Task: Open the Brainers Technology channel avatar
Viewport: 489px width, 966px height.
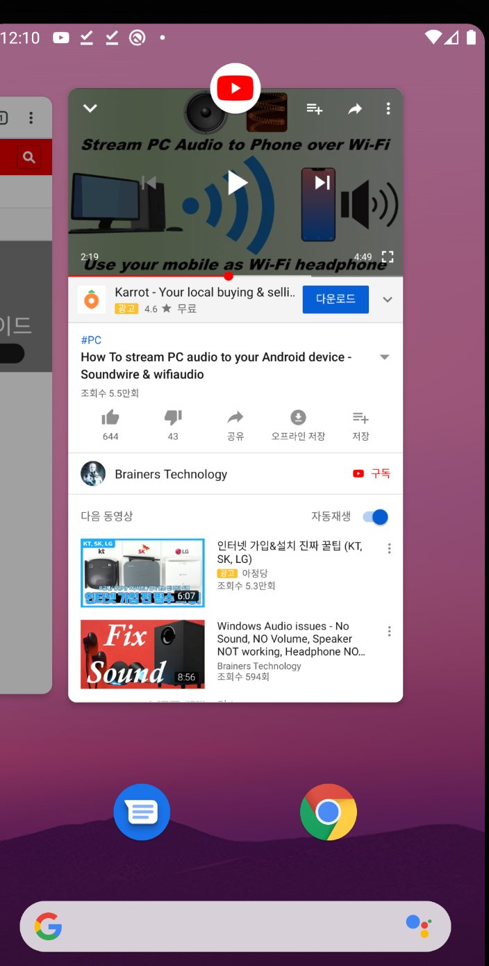Action: tap(93, 474)
